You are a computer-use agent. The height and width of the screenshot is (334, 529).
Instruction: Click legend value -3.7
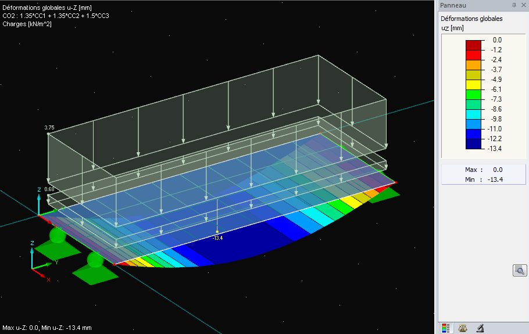[x=496, y=70]
